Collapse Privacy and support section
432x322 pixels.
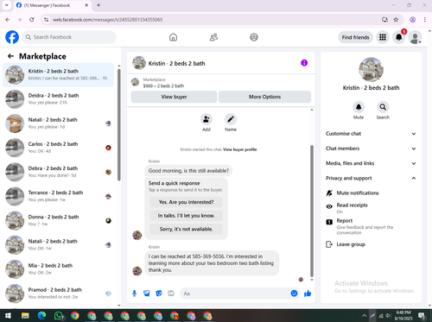[x=371, y=178]
